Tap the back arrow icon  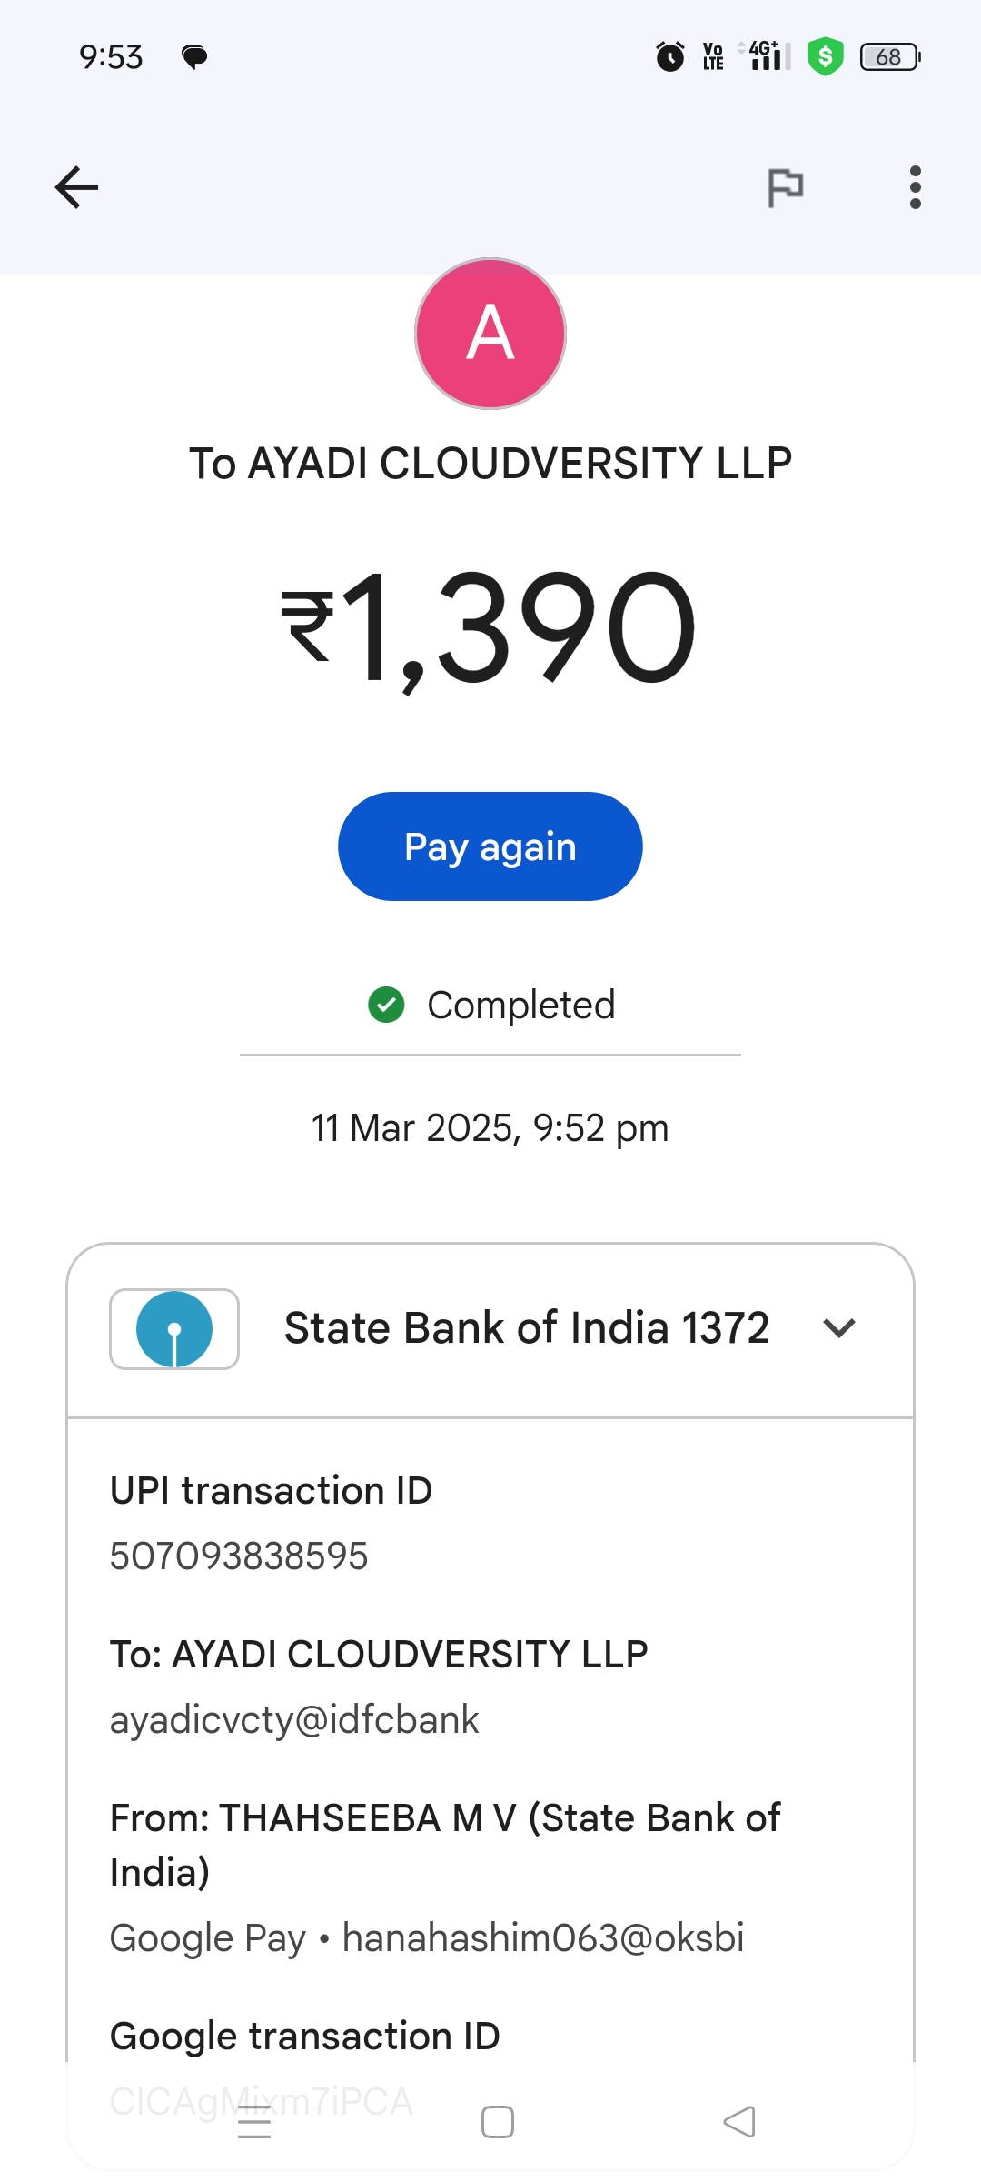click(76, 187)
